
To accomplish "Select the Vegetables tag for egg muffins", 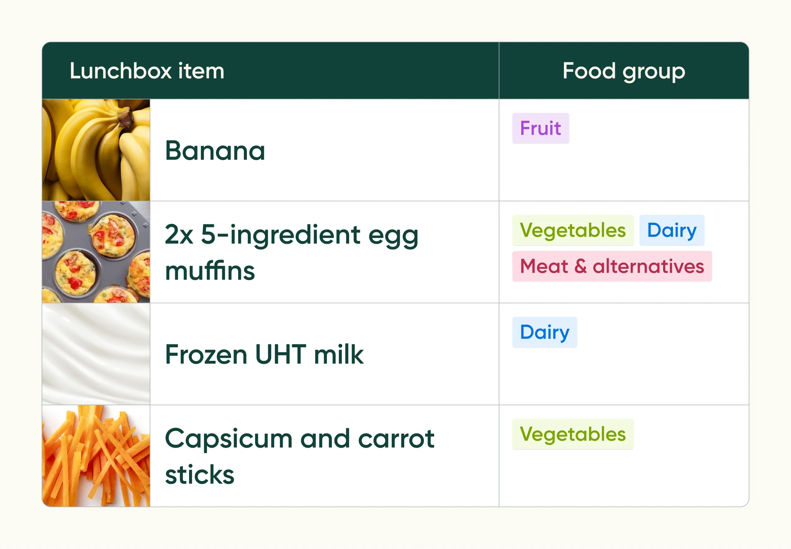I will click(573, 230).
